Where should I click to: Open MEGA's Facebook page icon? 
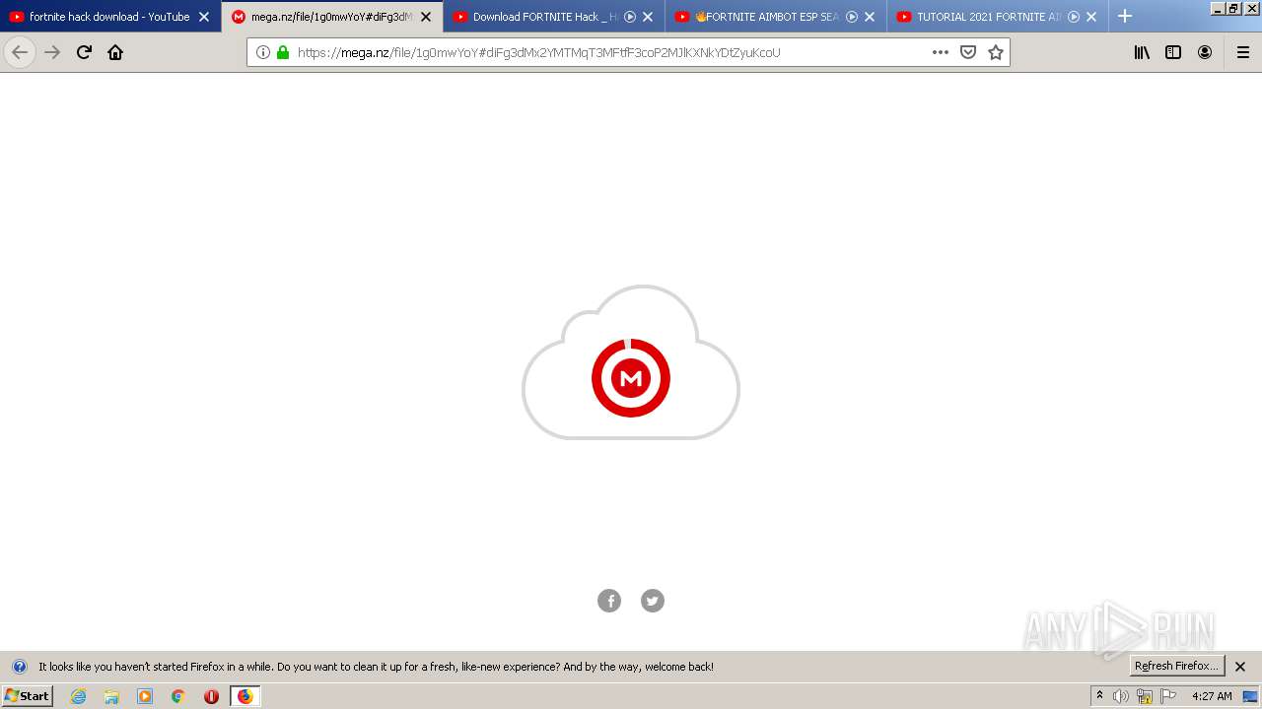(x=609, y=601)
